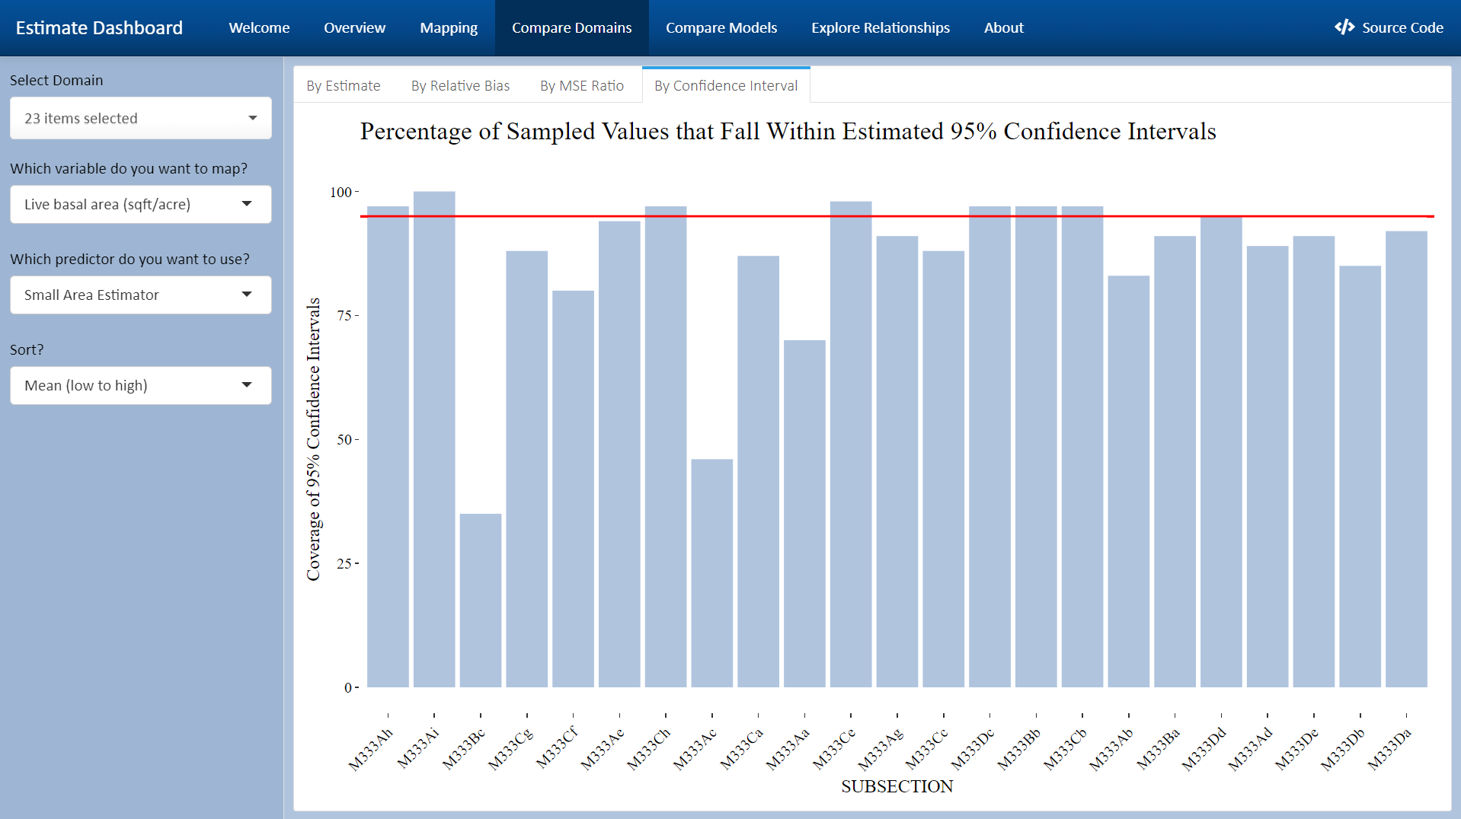
Task: Click the M333Cc bar
Action: pos(944,469)
